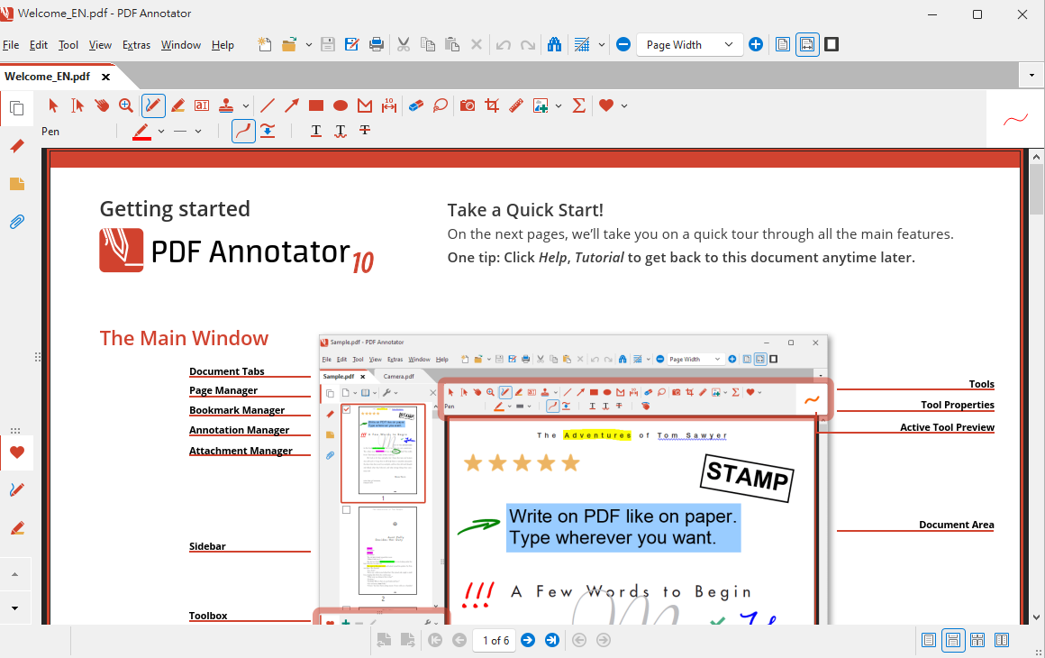
Task: Open the Help menu
Action: point(223,45)
